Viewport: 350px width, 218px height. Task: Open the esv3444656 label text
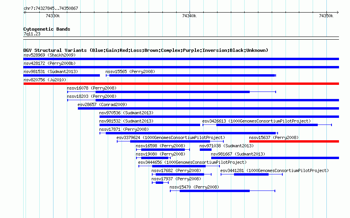tap(192, 162)
